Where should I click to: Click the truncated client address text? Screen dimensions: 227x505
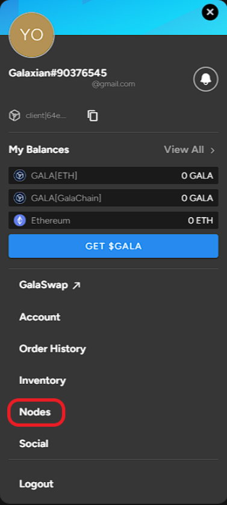(46, 116)
